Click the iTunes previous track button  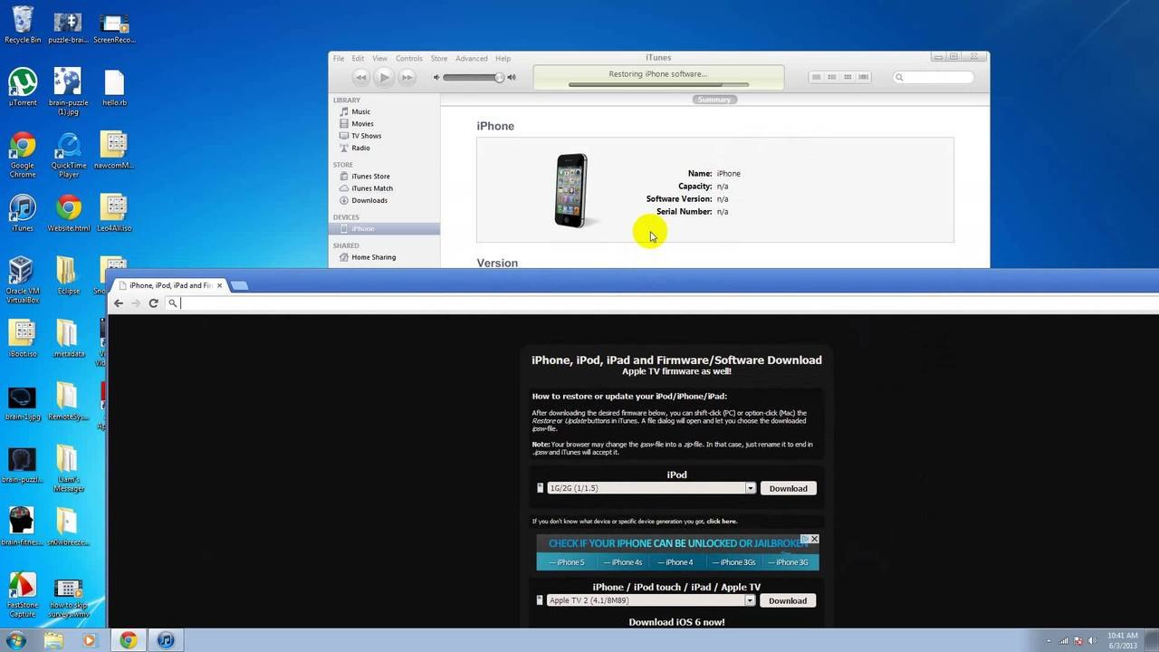[360, 78]
